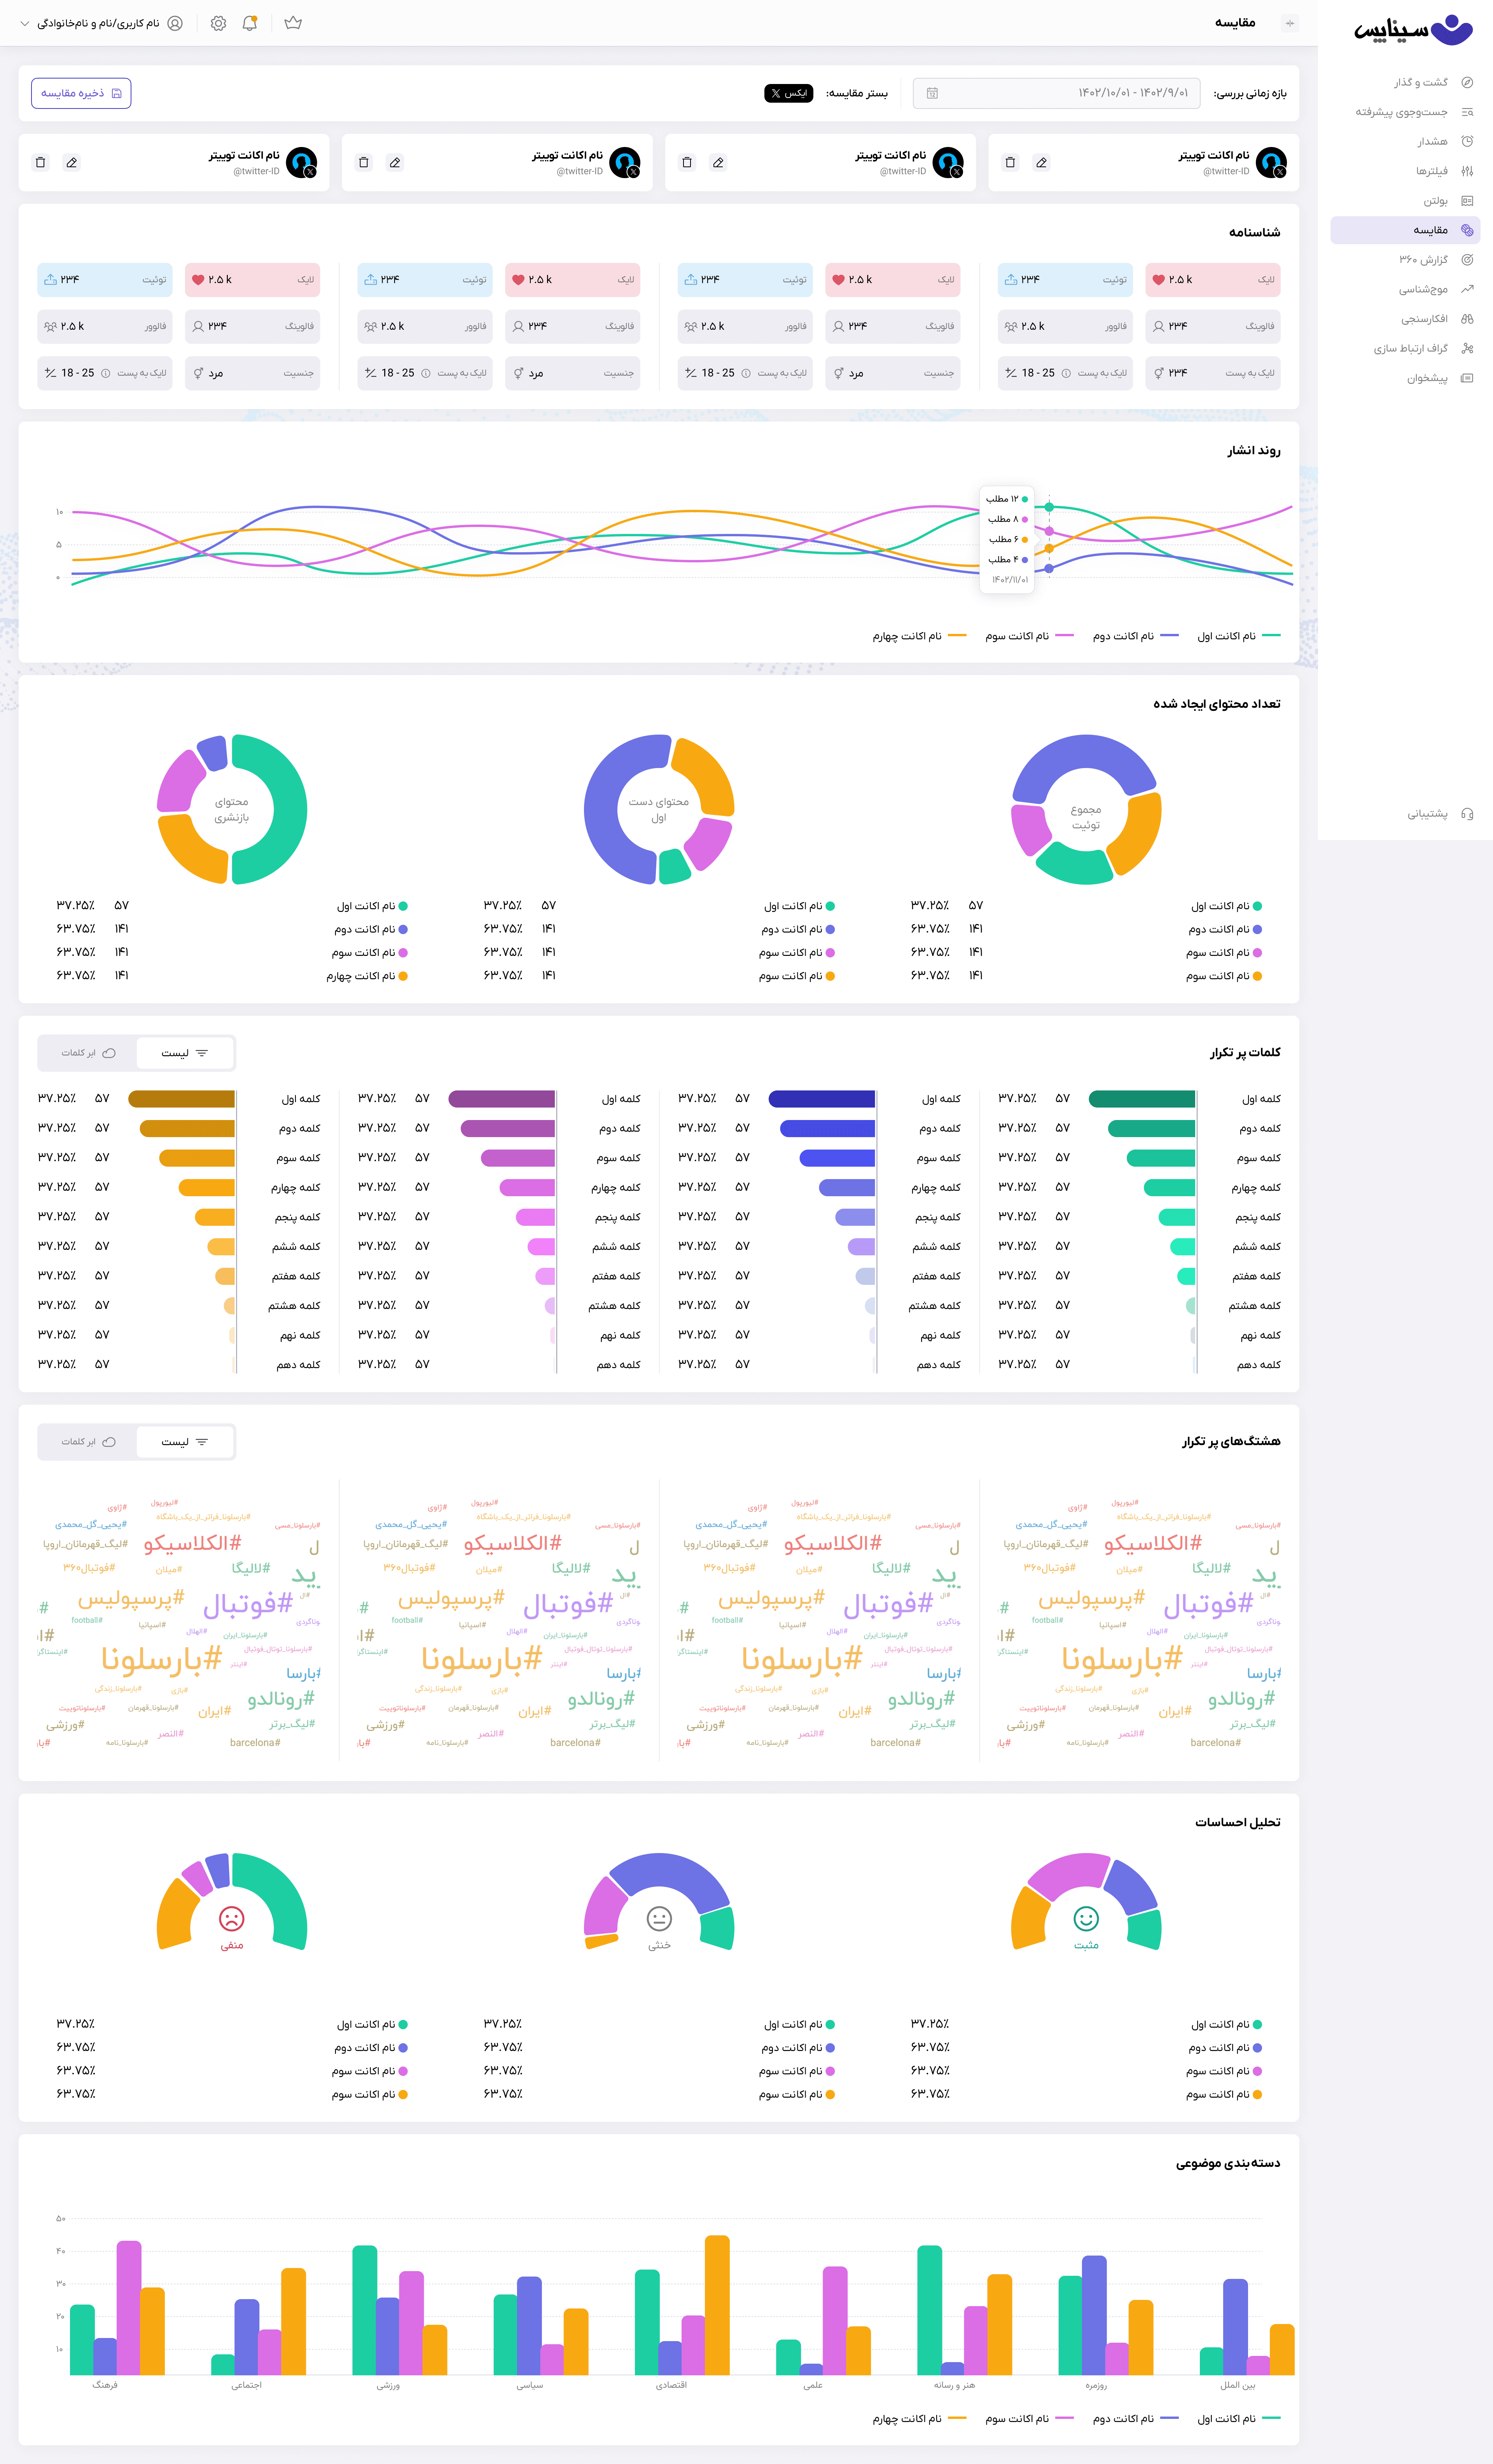Click the add tab plus icon

tap(1290, 23)
